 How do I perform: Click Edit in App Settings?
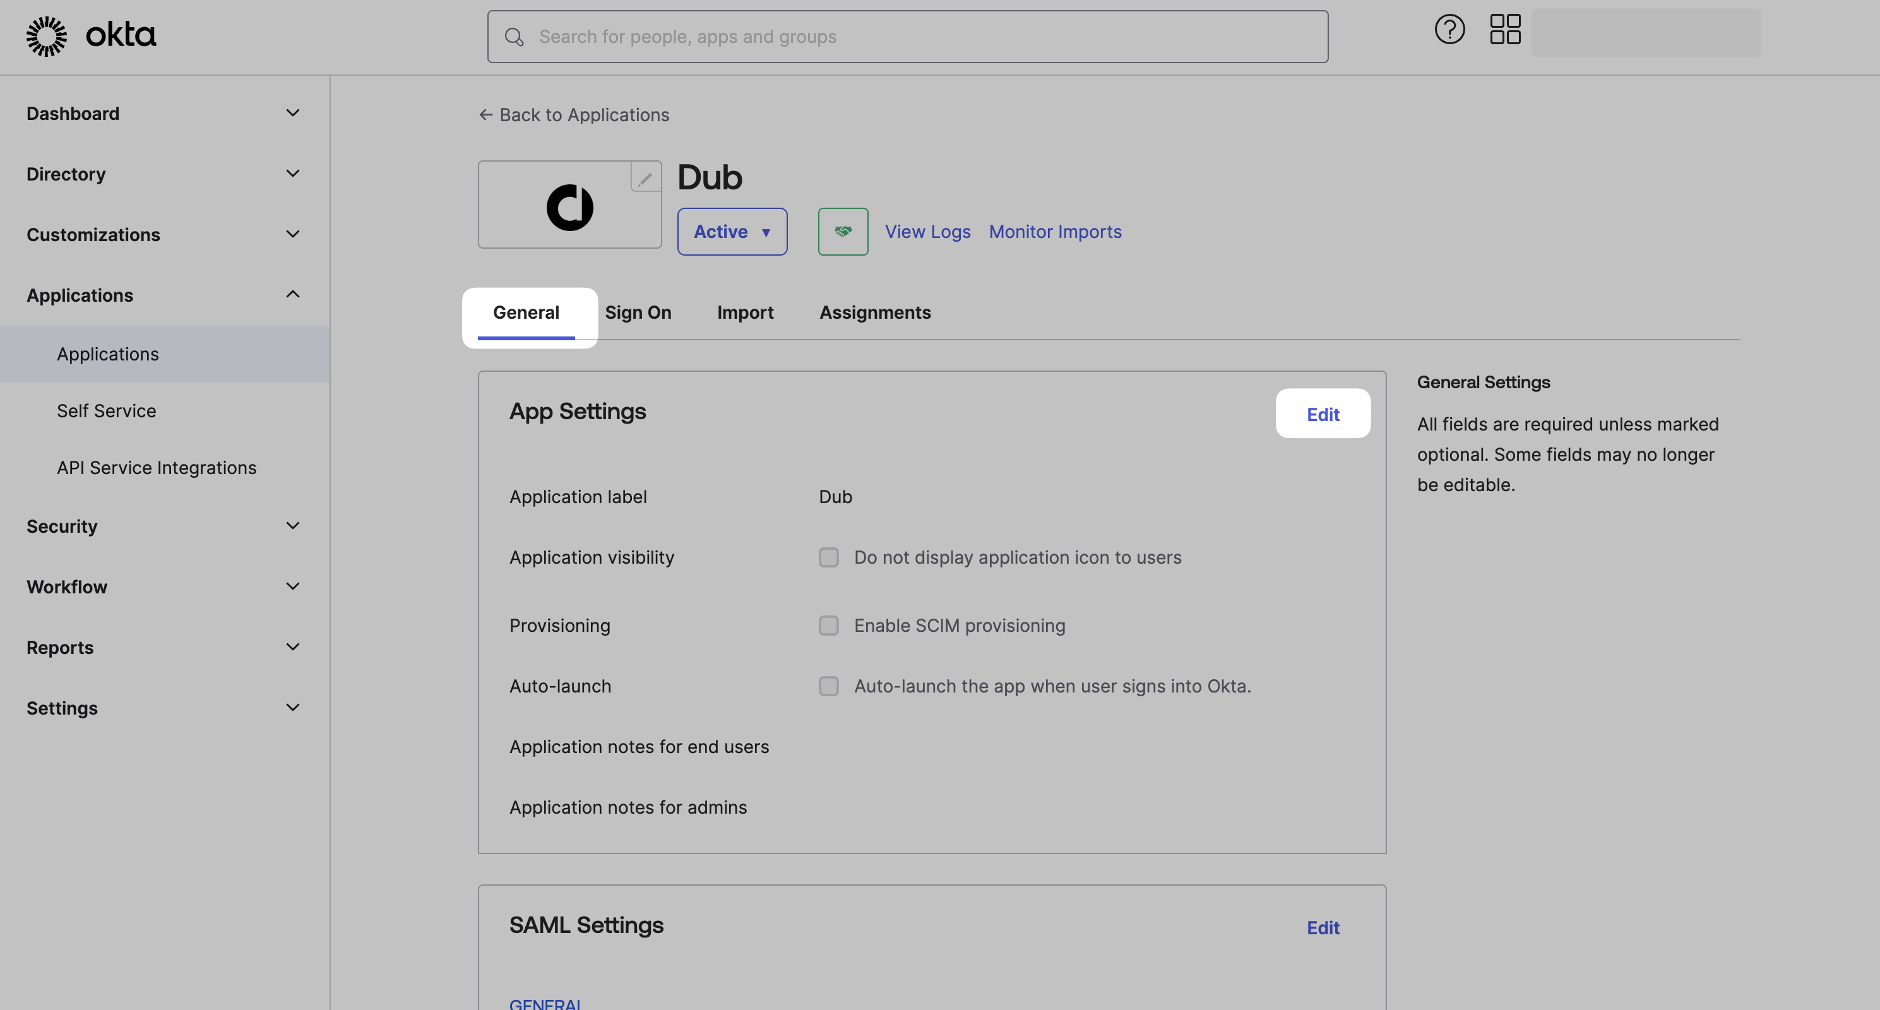(1323, 413)
